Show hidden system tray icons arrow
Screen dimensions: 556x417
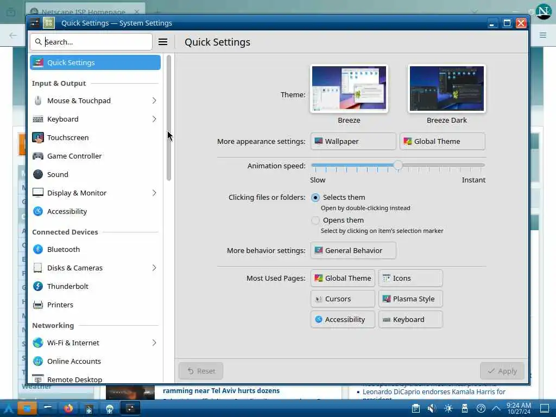pos(496,408)
